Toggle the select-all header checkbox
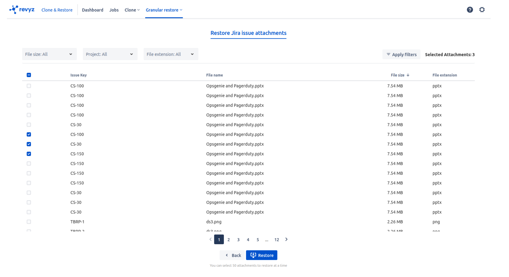 tap(29, 75)
